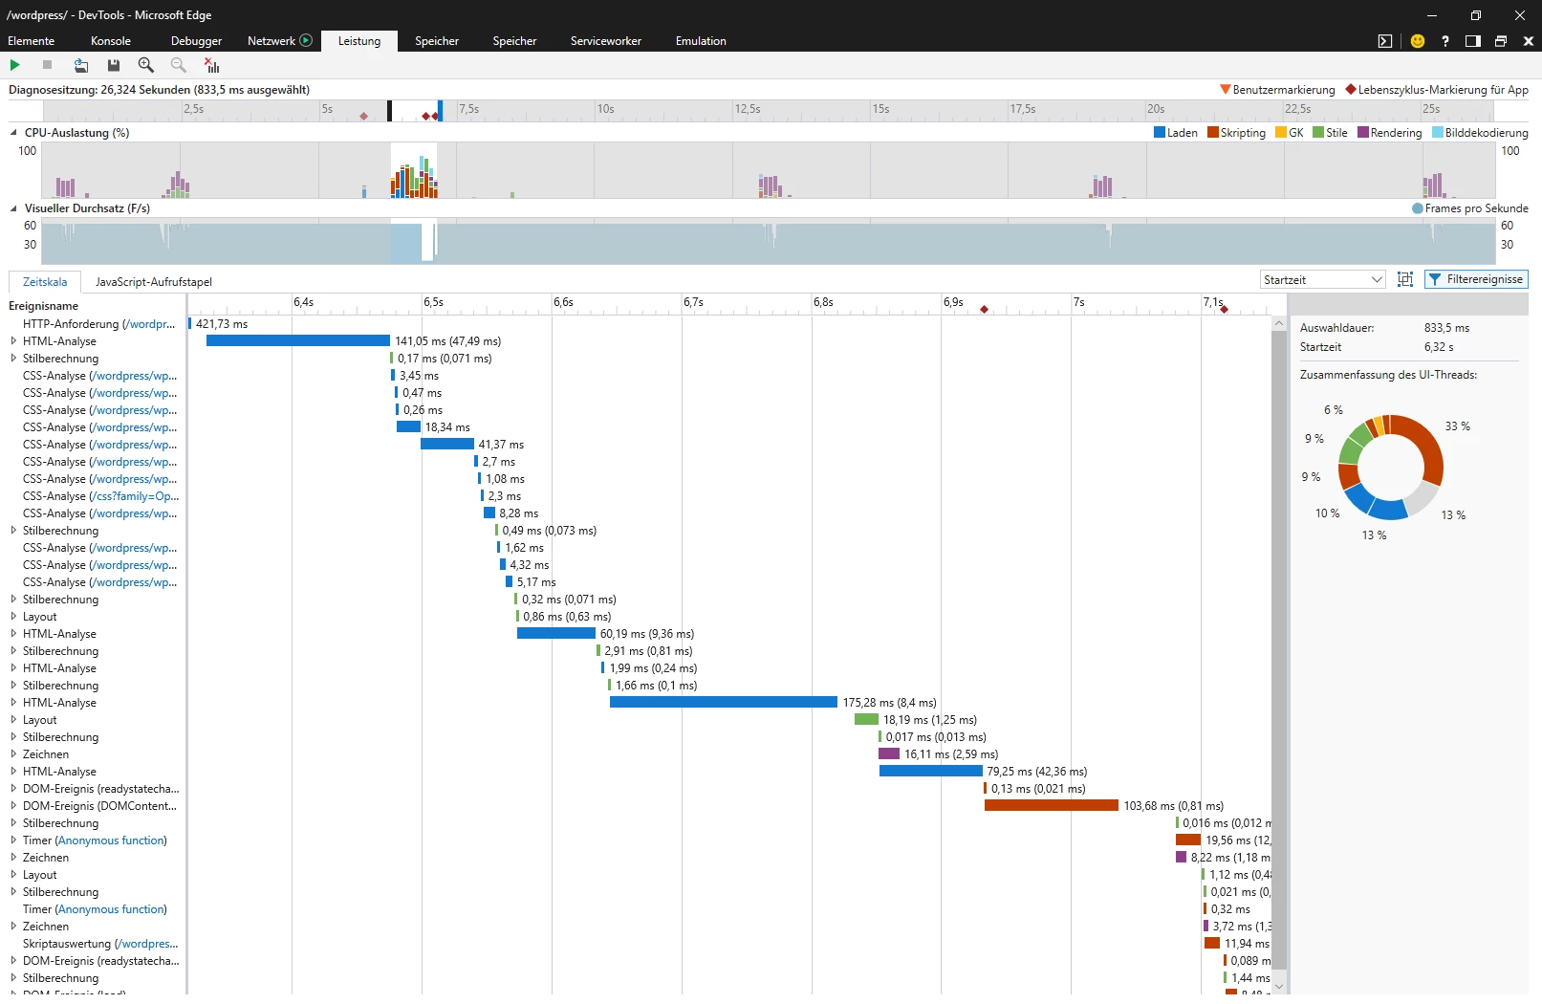This screenshot has width=1542, height=1004.
Task: Go to the Serviceworker tab
Action: 606,41
